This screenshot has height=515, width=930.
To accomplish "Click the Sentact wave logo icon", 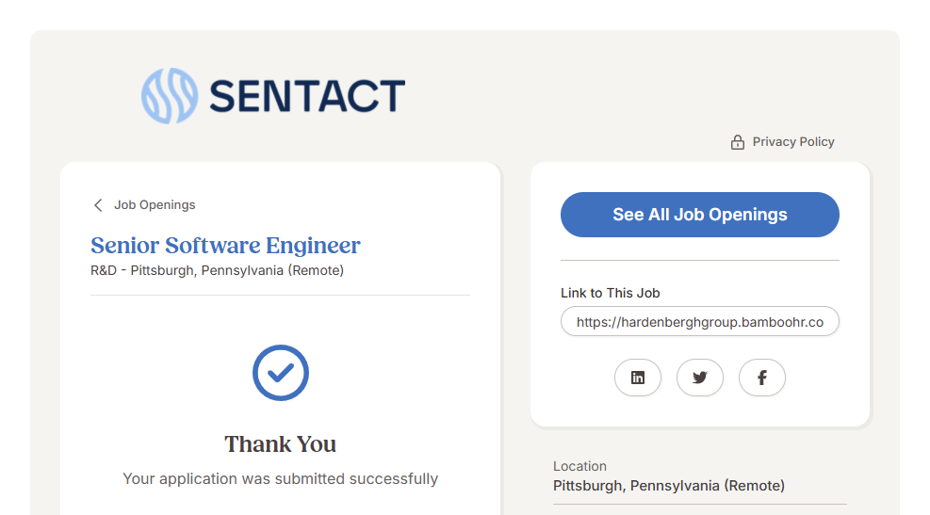I will (170, 96).
